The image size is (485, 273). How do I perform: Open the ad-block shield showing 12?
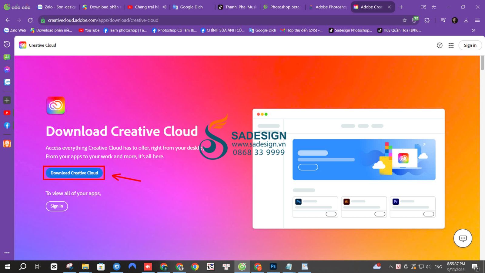(x=415, y=20)
